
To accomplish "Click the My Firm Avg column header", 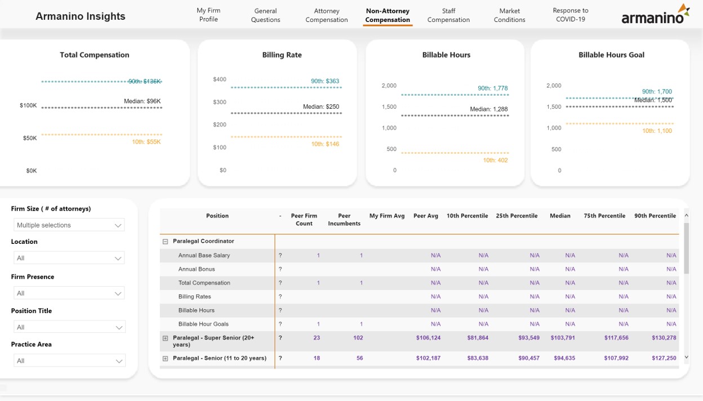I will point(387,216).
